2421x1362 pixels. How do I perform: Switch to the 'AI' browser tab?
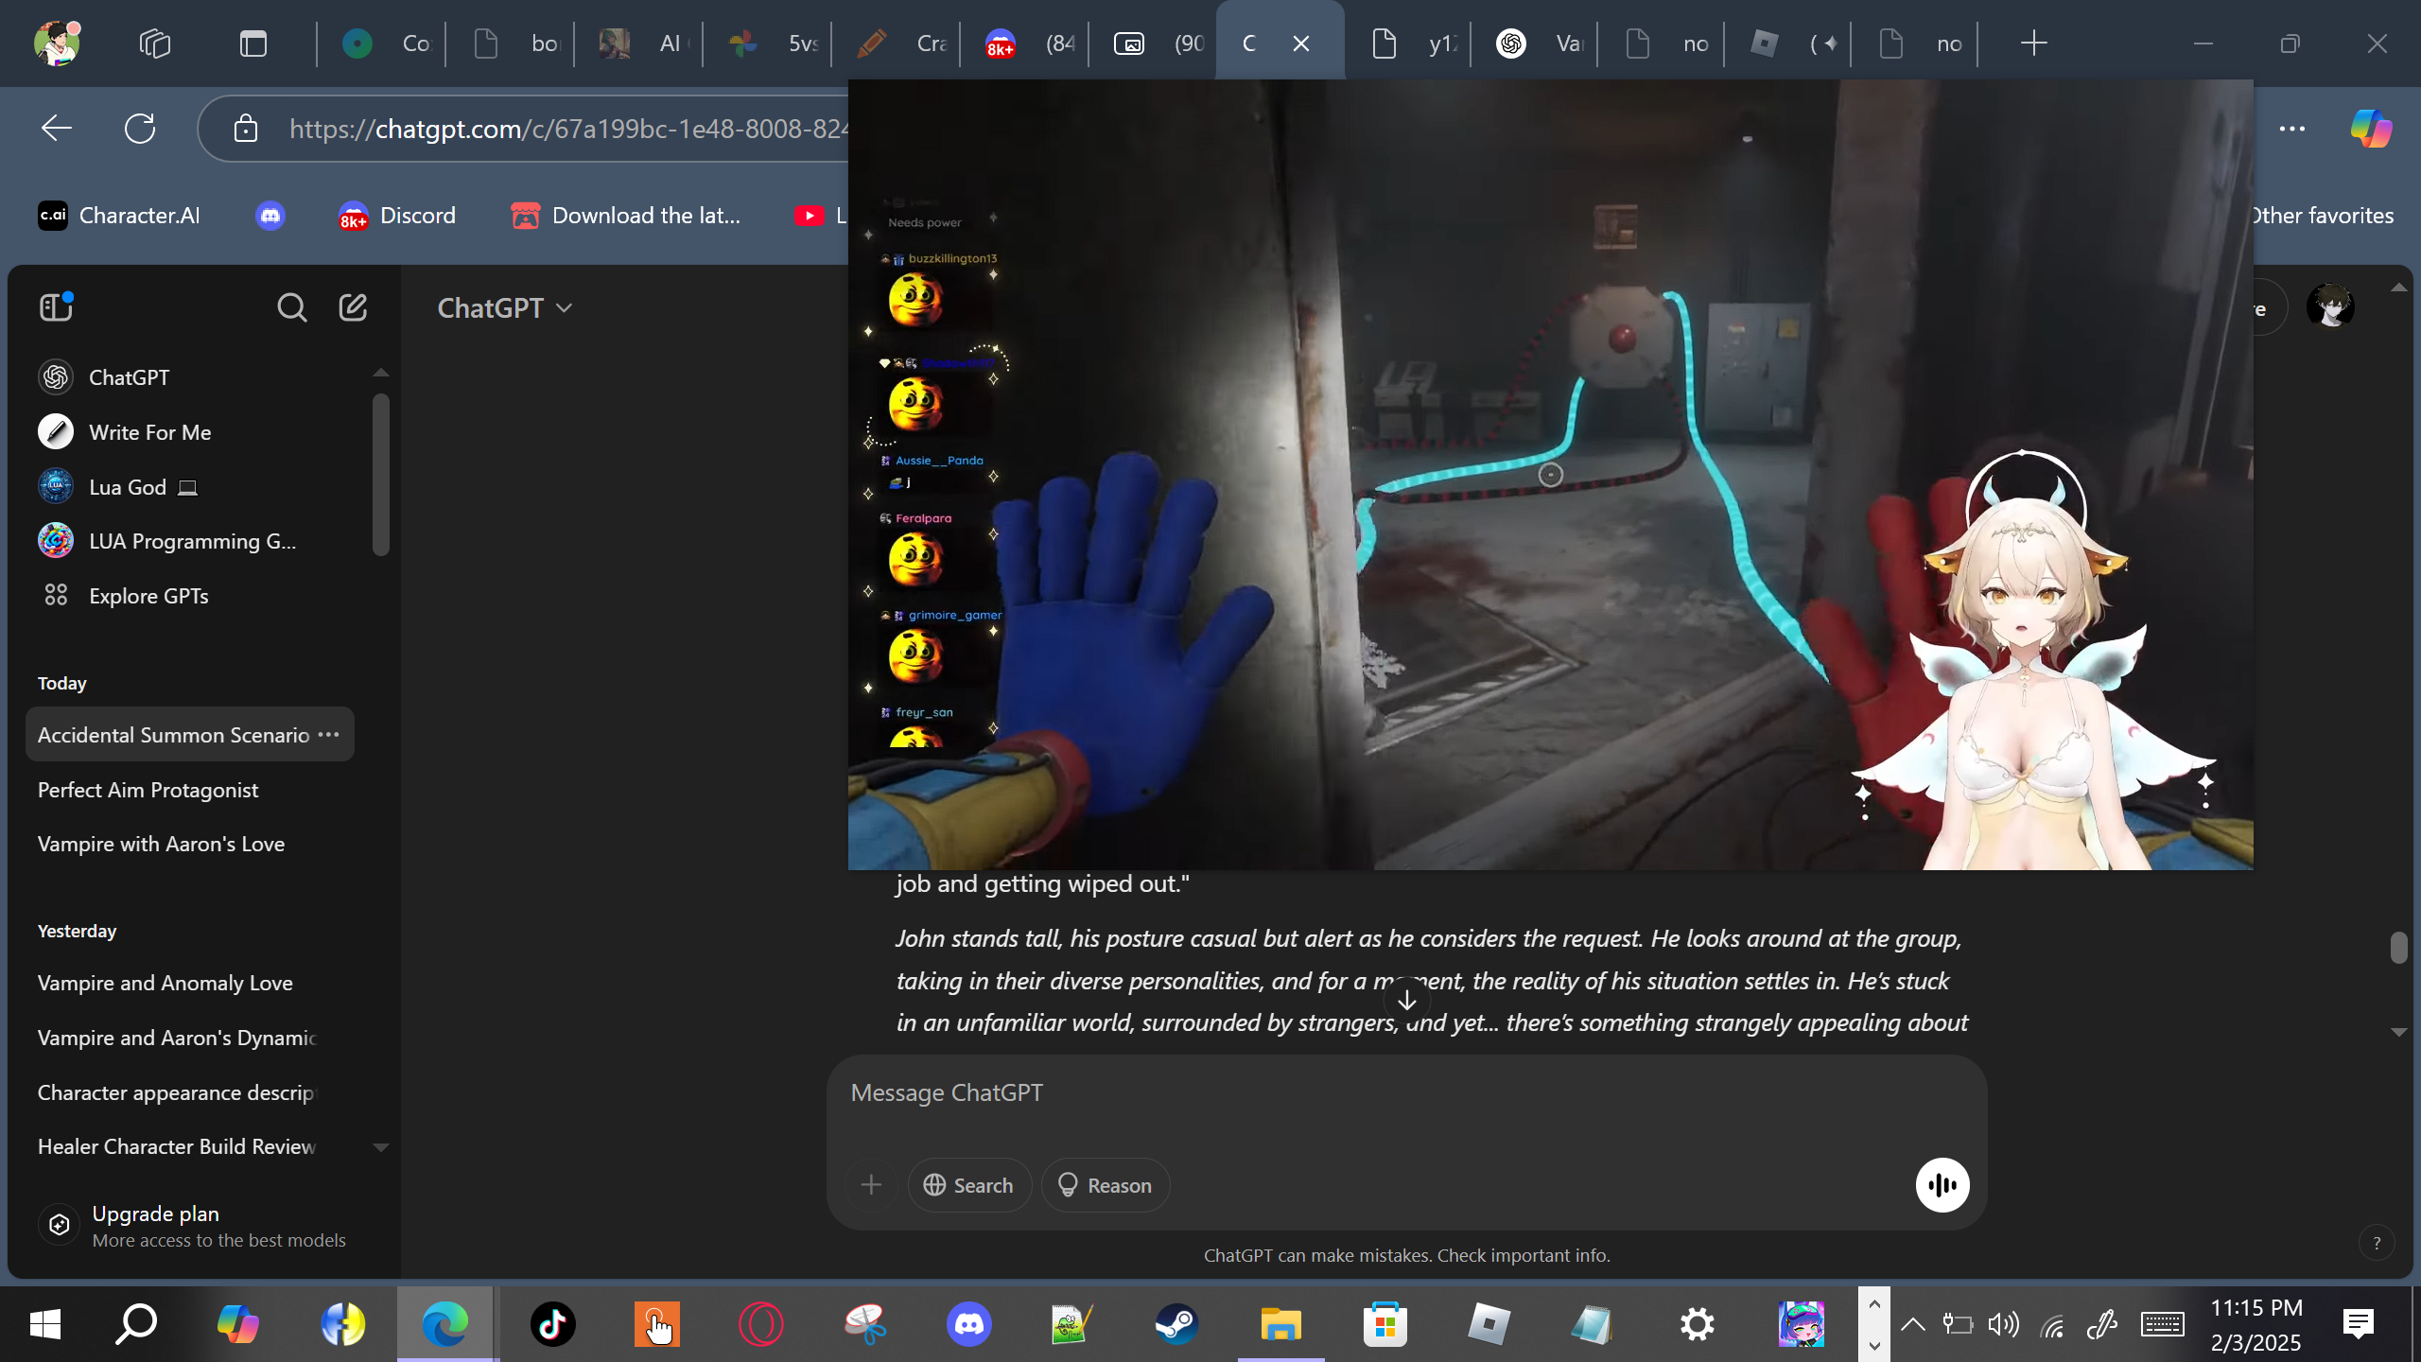point(641,44)
